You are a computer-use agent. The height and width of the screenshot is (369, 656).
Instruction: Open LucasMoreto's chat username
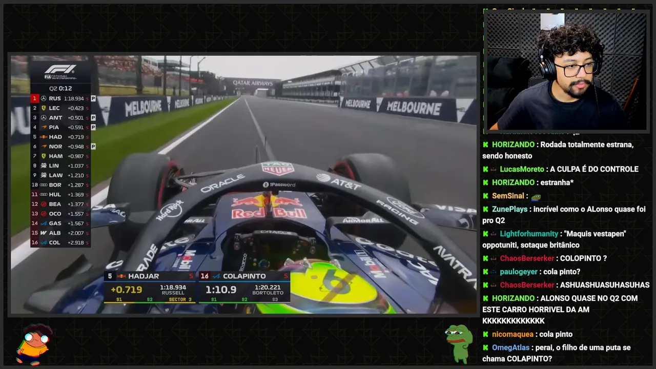tap(522, 169)
